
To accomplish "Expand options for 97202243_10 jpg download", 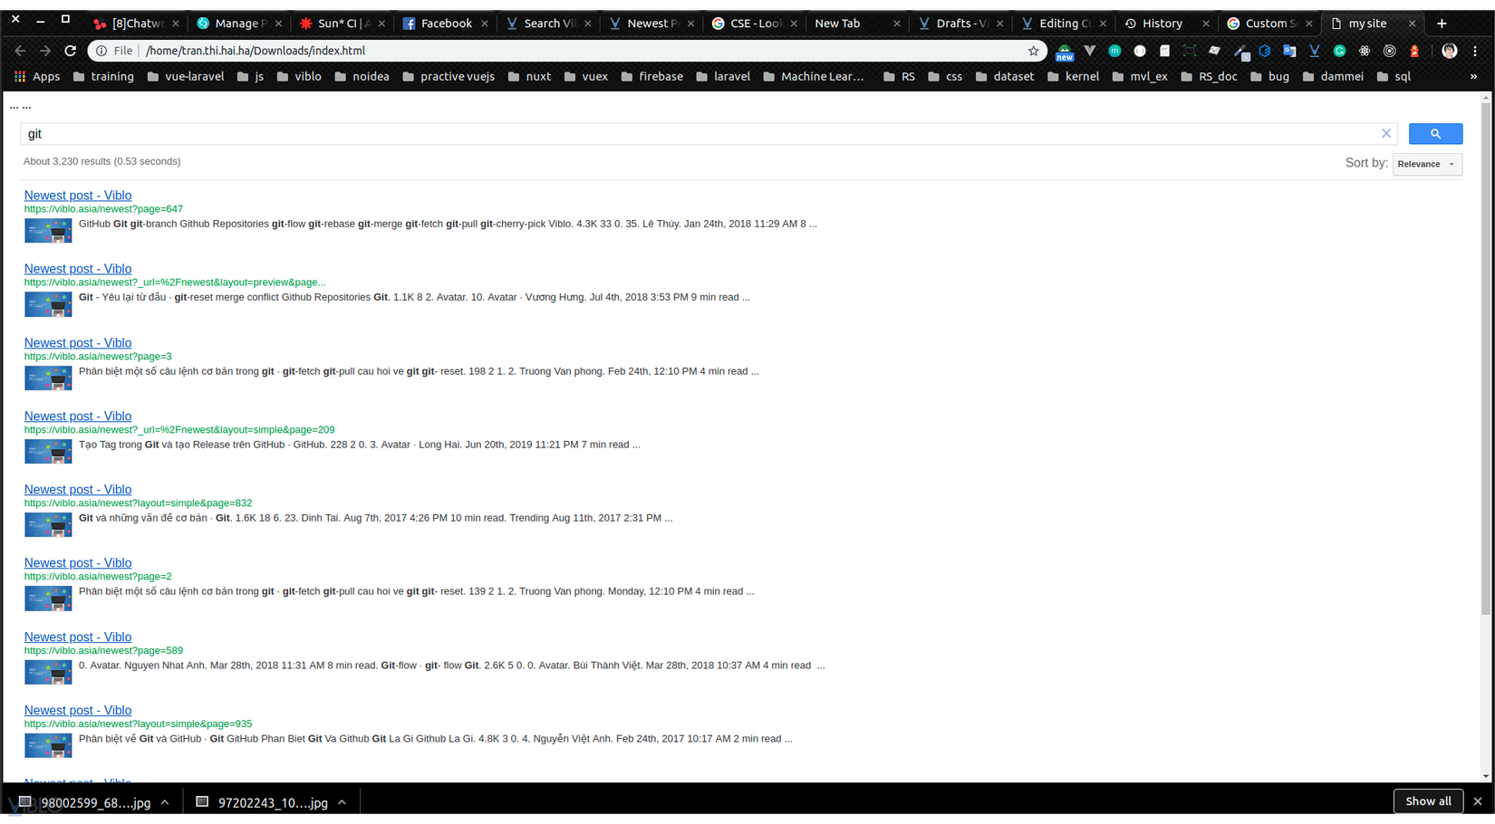I will coord(342,802).
